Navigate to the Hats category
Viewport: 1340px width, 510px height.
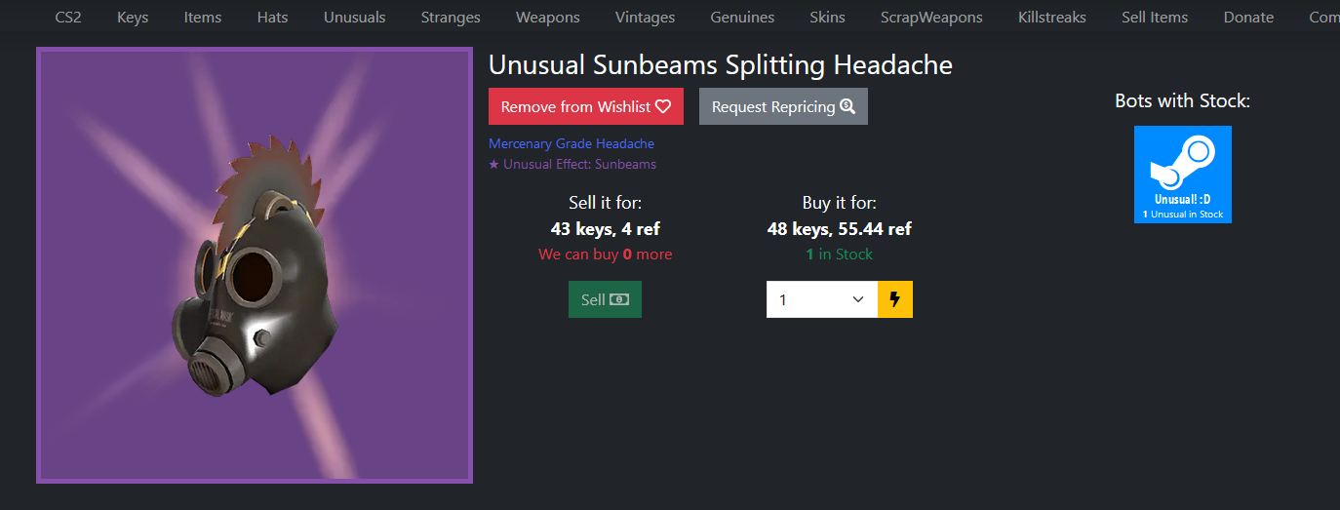[272, 17]
